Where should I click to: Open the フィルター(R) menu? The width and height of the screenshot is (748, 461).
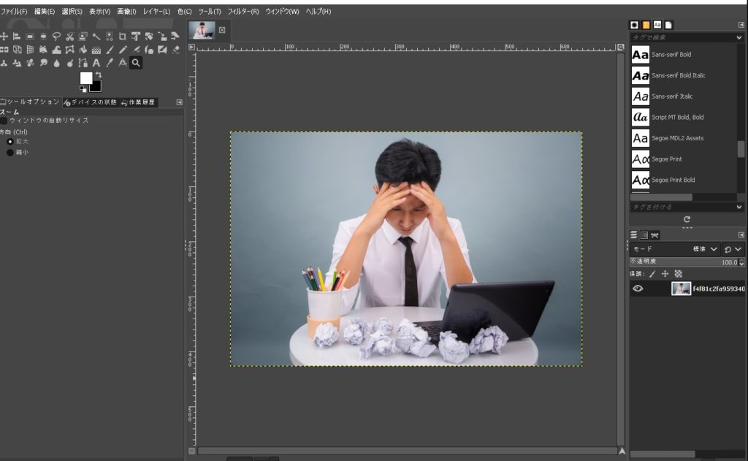point(243,12)
